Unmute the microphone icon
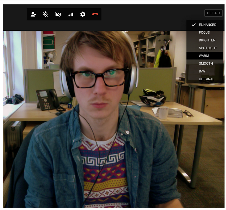226x210 pixels. coord(45,14)
